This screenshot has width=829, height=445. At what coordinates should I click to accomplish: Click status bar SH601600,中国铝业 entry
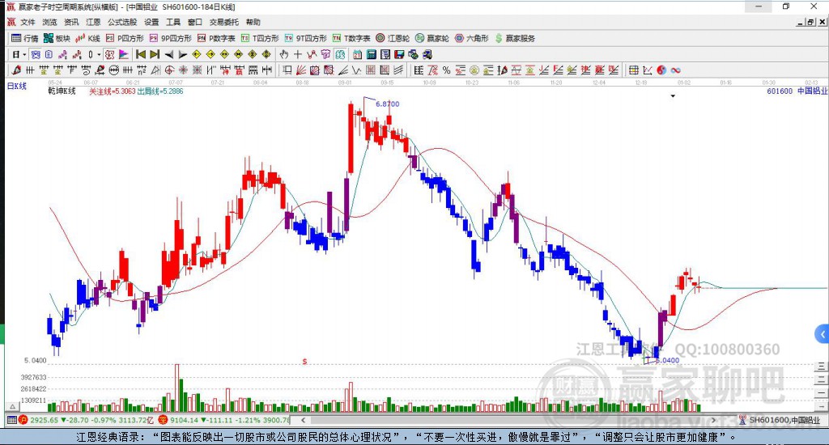tap(781, 420)
